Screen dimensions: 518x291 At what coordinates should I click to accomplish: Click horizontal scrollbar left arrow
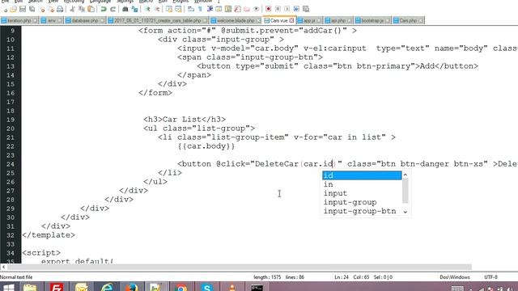pyautogui.click(x=3, y=267)
